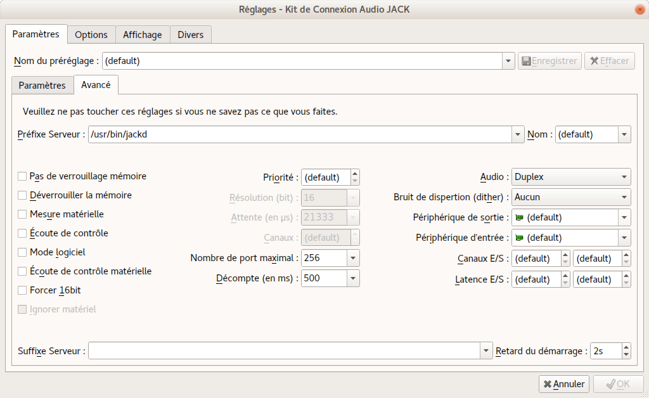Expand the Décompte (en ms) dropdown

click(353, 278)
